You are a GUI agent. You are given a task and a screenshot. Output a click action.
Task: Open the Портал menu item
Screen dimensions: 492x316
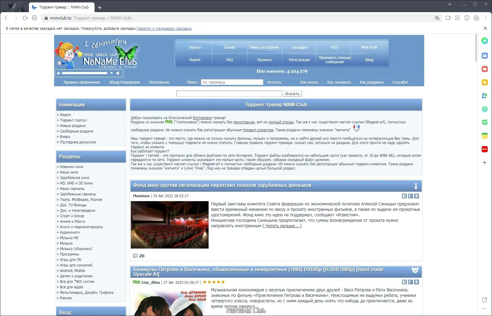(195, 47)
